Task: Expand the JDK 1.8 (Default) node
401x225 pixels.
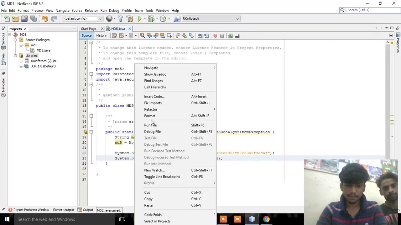Action: [21, 66]
